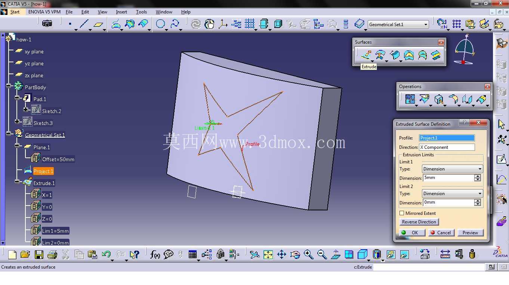Open the Insert menu
509x285 pixels.
[x=121, y=12]
